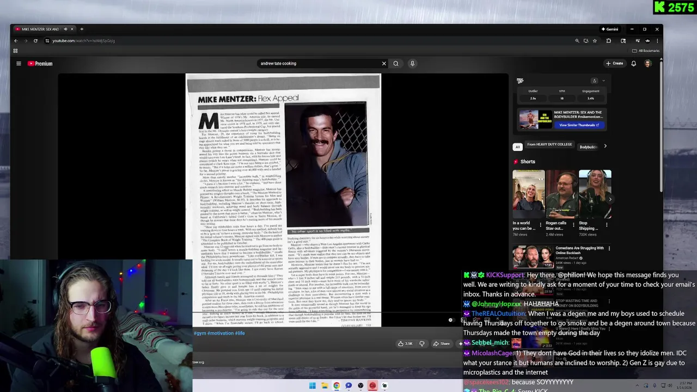Open the All Bookmarks folder
697x392 pixels.
[x=646, y=51]
